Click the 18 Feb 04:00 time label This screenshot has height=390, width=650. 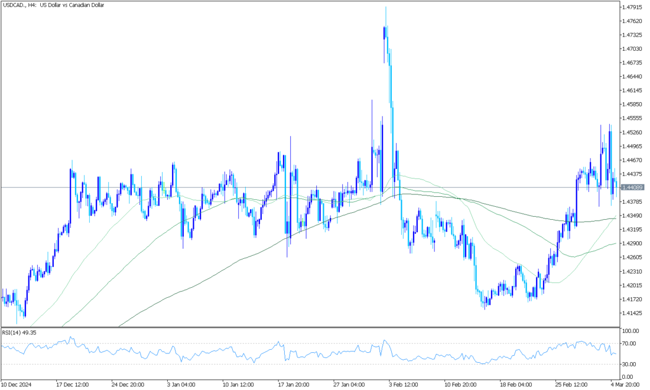(x=516, y=385)
